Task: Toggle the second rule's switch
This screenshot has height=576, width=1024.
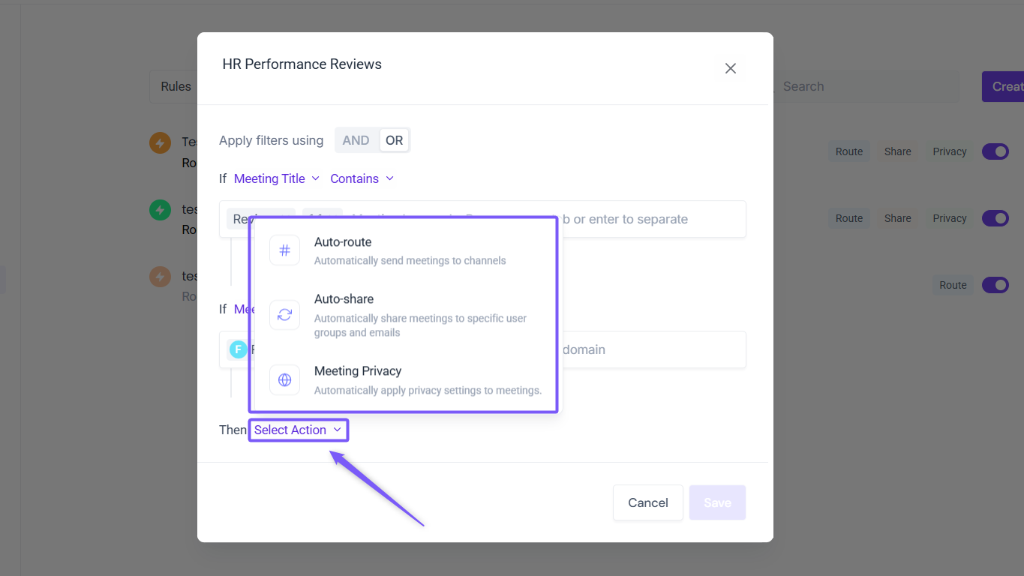Action: click(x=995, y=218)
